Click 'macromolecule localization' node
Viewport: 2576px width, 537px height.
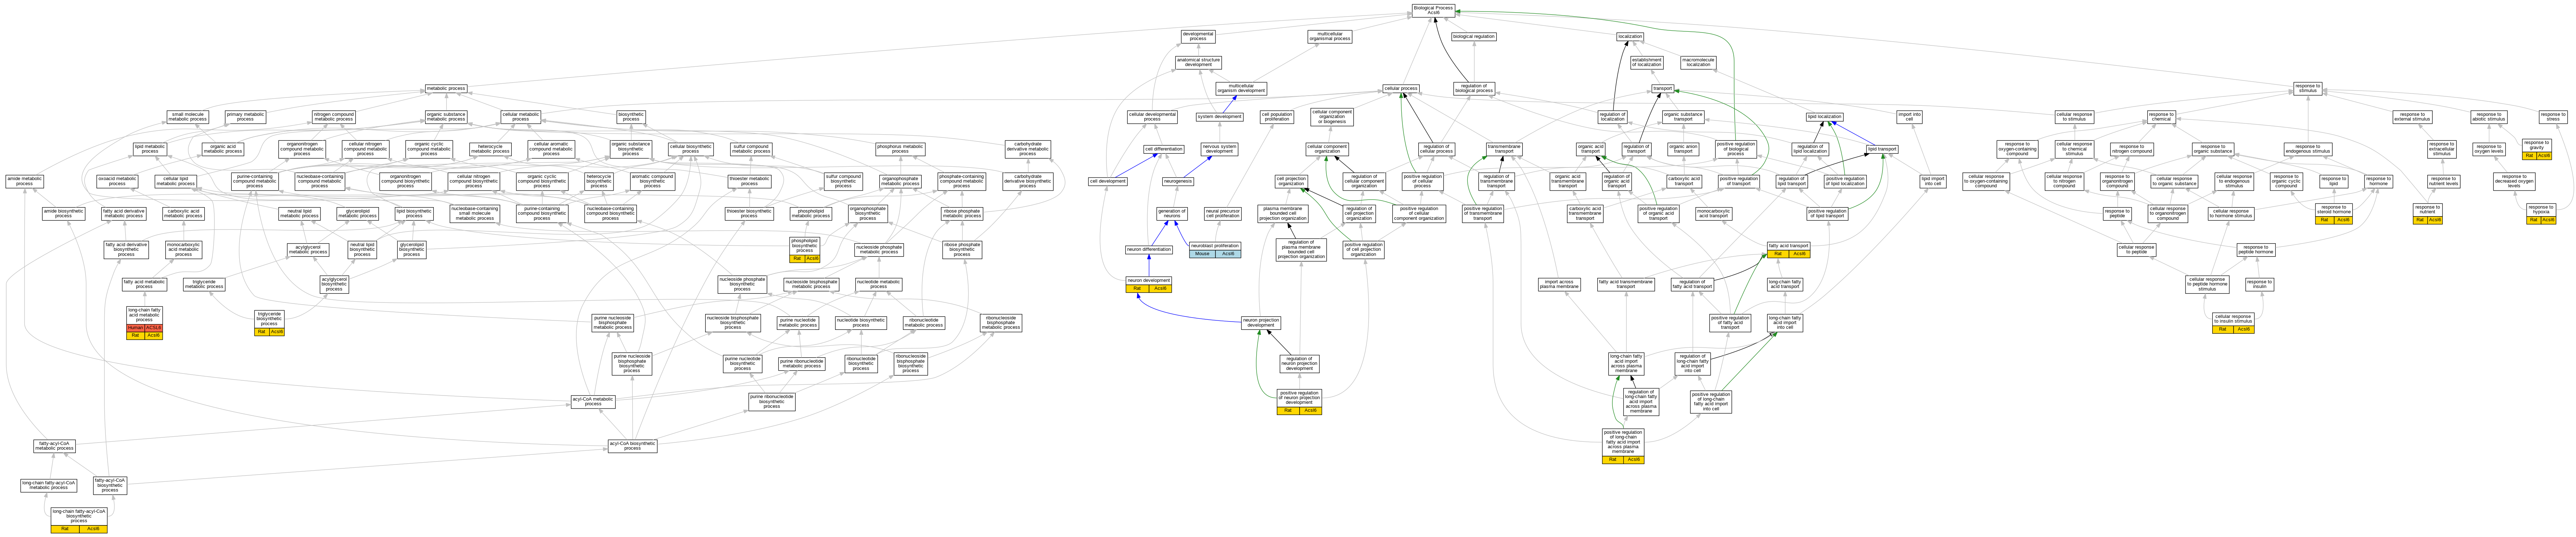click(x=1698, y=62)
